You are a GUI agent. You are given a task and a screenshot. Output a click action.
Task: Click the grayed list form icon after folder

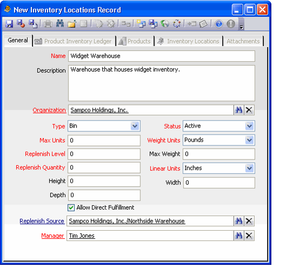(84, 24)
